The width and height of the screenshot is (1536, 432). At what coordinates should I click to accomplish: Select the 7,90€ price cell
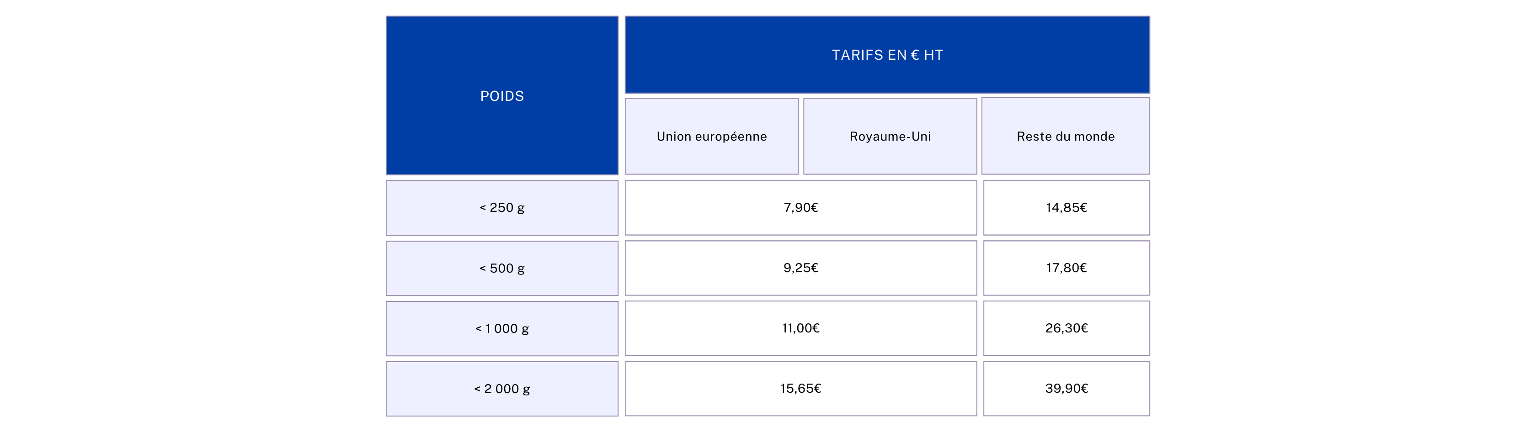click(x=801, y=208)
